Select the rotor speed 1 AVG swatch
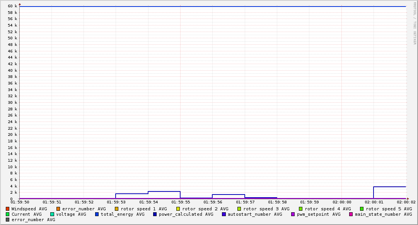Screen dimensions: 418x225 [117, 209]
